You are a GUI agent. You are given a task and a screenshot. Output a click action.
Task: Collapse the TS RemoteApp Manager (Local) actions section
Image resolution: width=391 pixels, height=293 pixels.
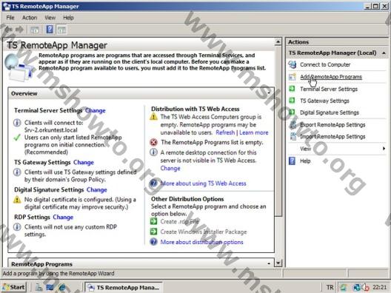384,53
